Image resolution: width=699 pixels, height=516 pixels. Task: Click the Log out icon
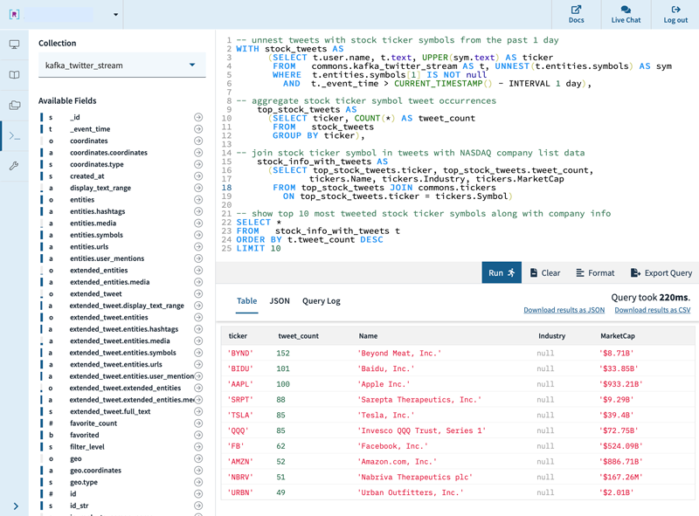coord(675,10)
